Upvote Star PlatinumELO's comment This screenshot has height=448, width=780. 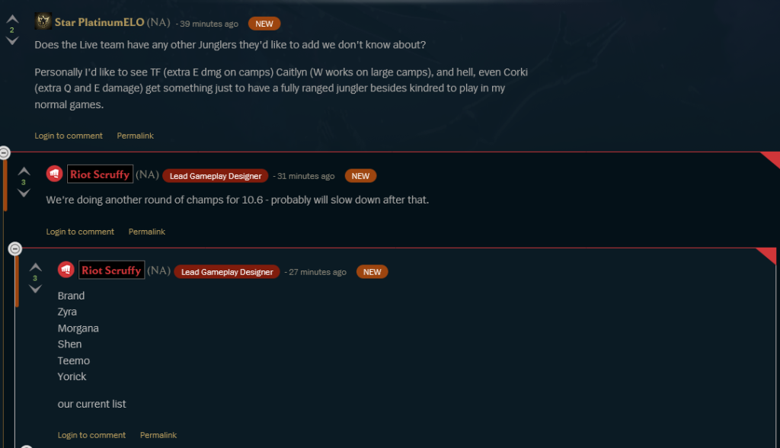[x=12, y=19]
